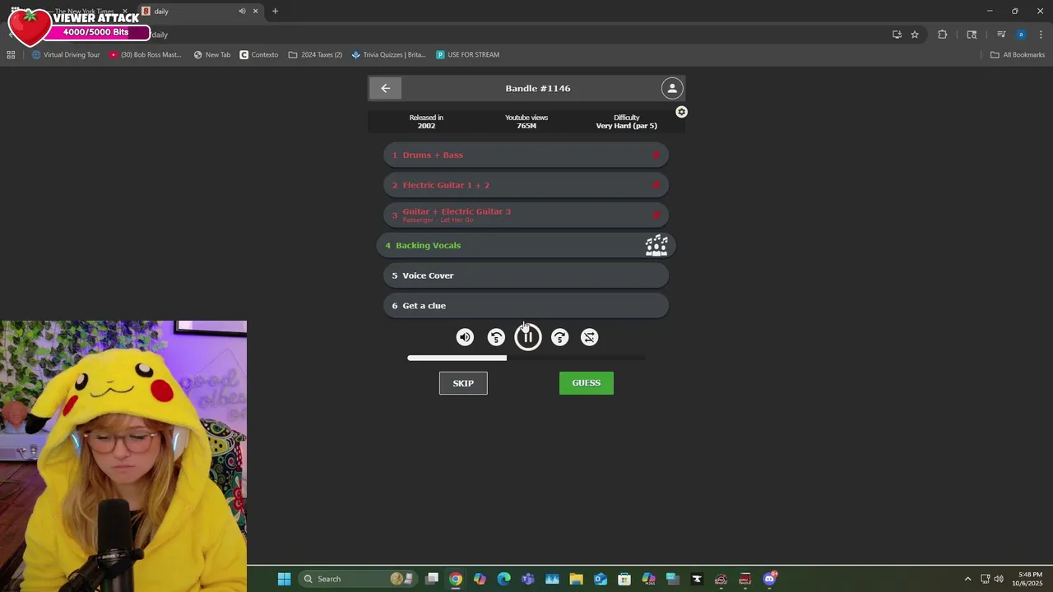Open Task View in the taskbar
This screenshot has width=1053, height=592.
(432, 579)
